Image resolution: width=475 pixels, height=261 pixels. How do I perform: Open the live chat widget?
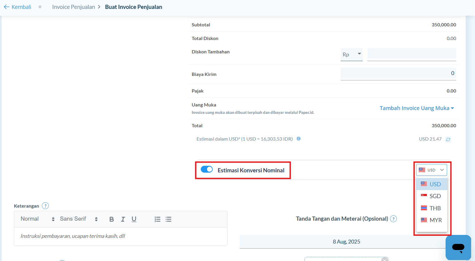click(458, 247)
